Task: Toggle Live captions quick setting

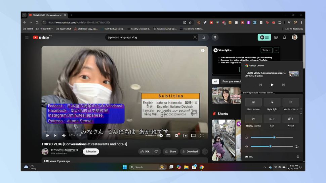Action: [x=253, y=102]
